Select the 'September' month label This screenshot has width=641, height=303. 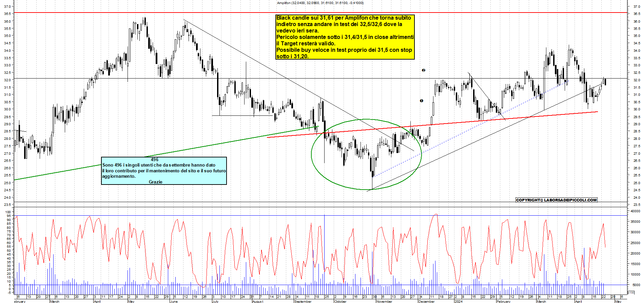point(303,301)
